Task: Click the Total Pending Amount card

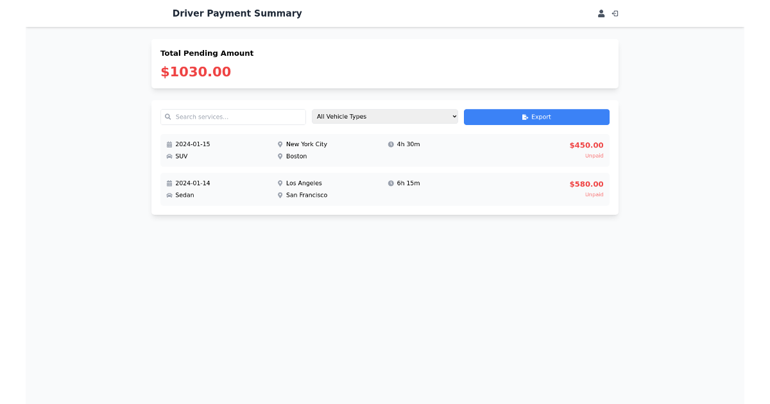Action: (385, 63)
